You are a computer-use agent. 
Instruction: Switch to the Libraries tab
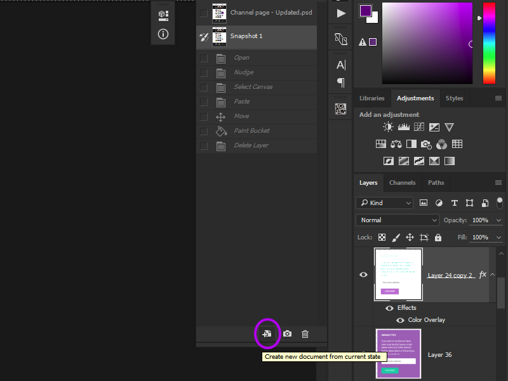pos(372,98)
